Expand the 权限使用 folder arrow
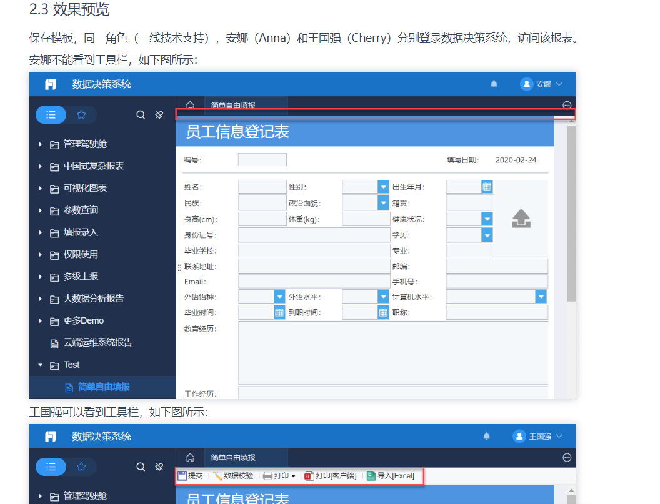The height and width of the screenshot is (504, 660). pyautogui.click(x=41, y=255)
